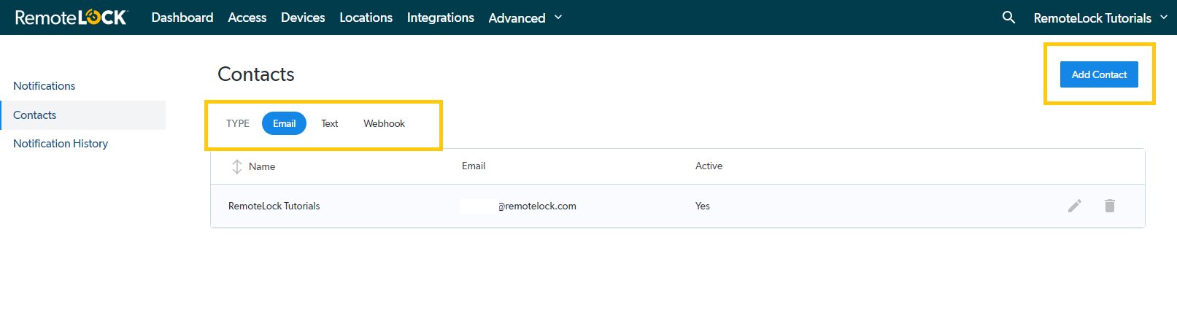The height and width of the screenshot is (313, 1177).
Task: Select the RemoteLock Tutorials name cell
Action: click(x=274, y=206)
